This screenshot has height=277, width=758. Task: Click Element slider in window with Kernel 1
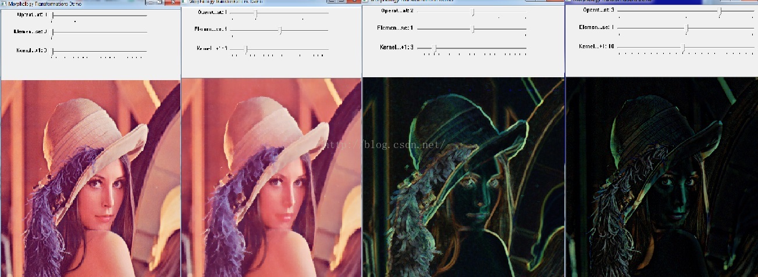(x=280, y=30)
